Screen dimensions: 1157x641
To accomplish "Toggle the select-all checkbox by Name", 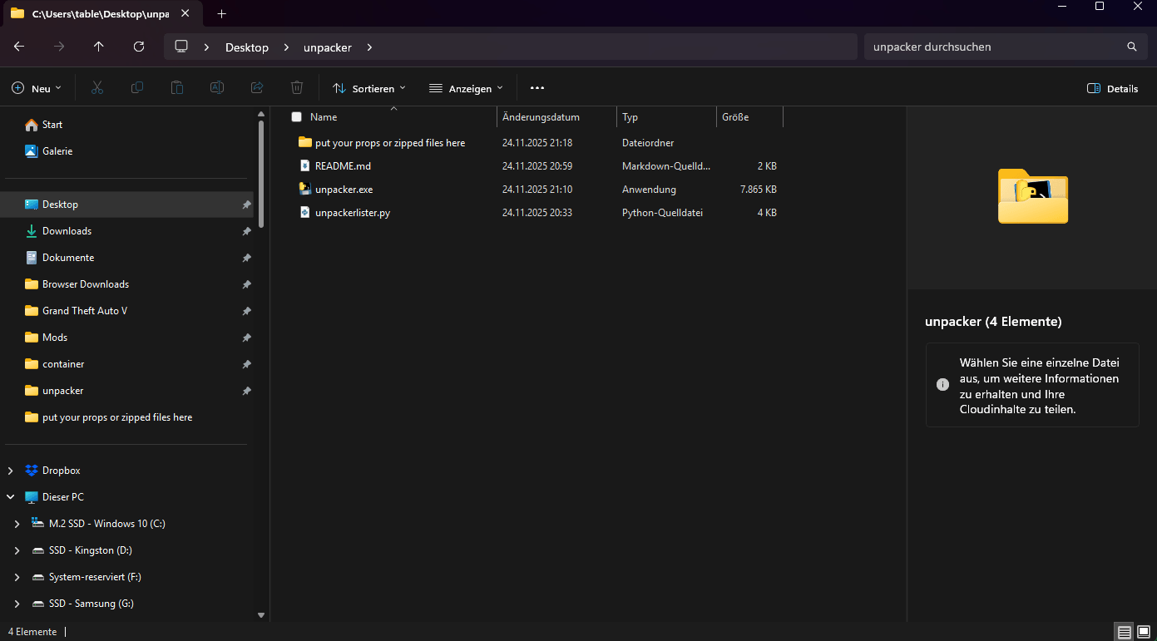I will [296, 117].
